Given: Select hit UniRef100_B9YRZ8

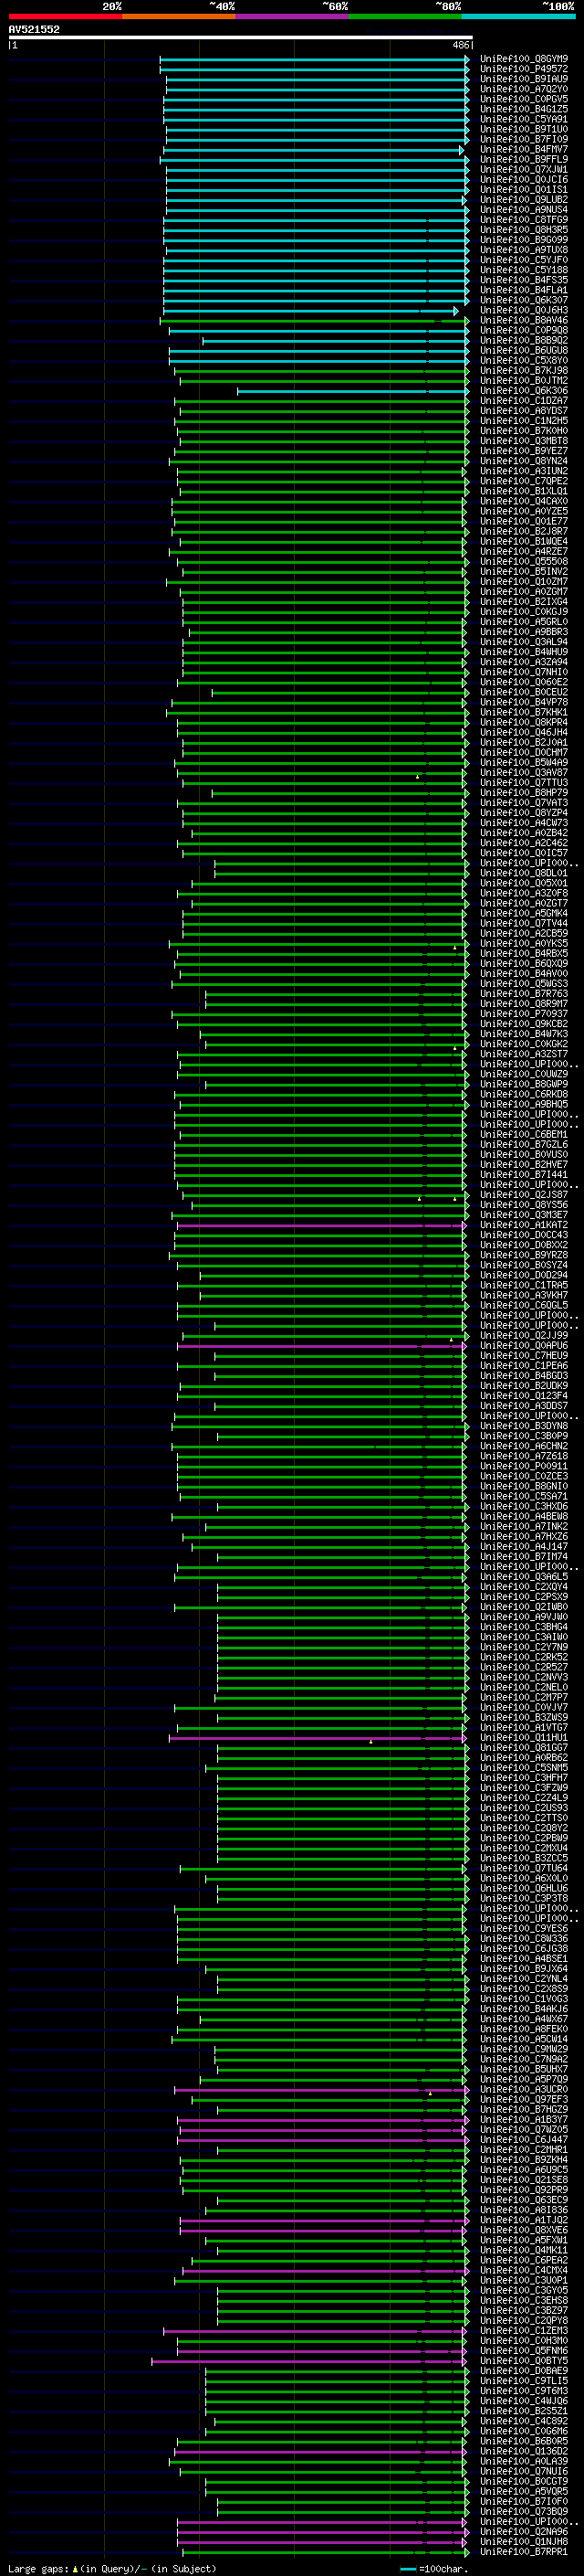Looking at the screenshot, I should click(x=524, y=1255).
